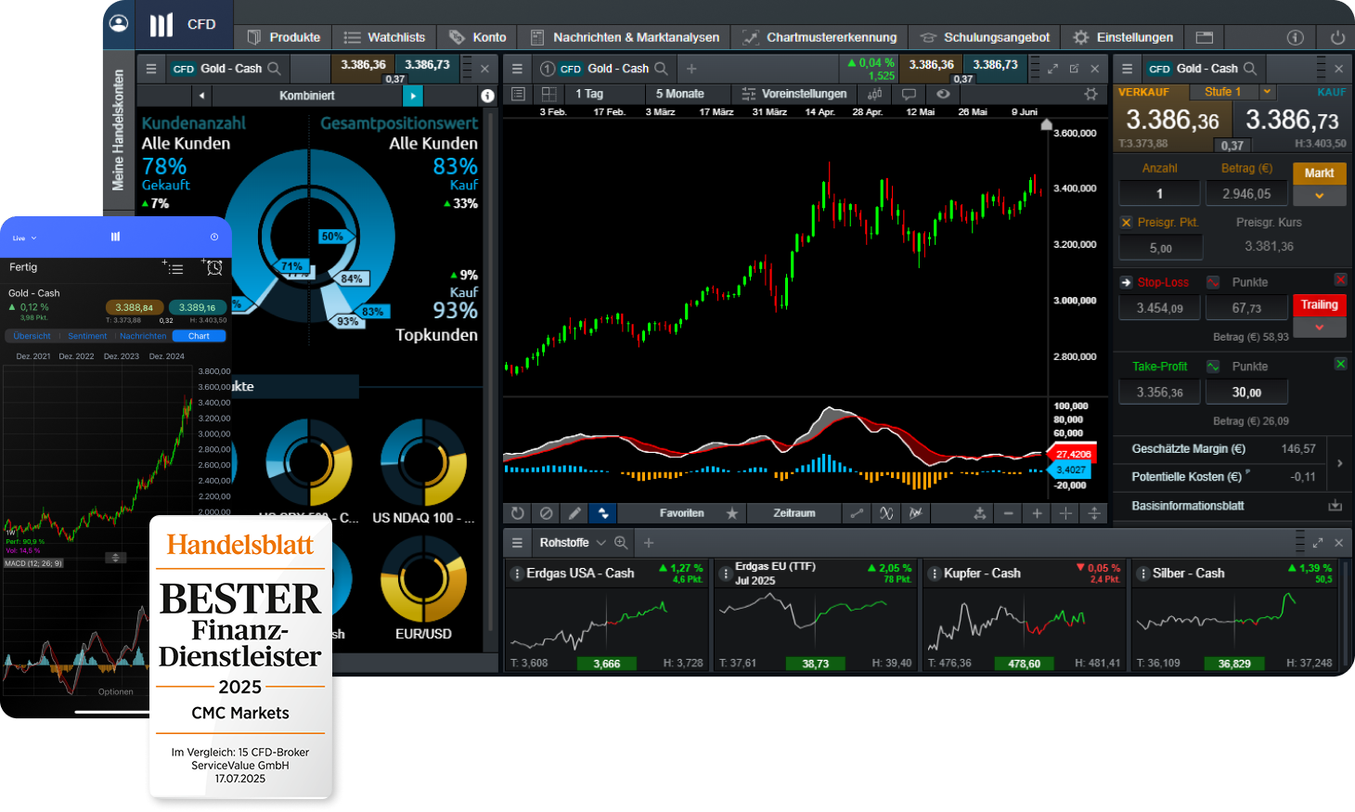Click the Voreinstellungen presets icon

[749, 94]
